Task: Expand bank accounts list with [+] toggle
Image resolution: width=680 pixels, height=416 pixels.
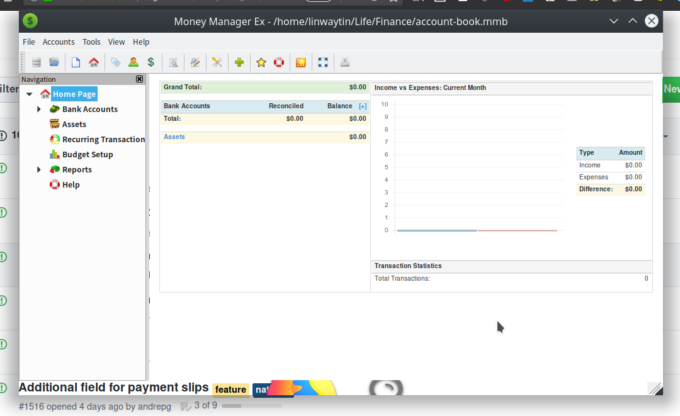Action: coord(363,106)
